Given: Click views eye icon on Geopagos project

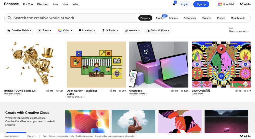Looking at the screenshot, I should pos(182,91).
